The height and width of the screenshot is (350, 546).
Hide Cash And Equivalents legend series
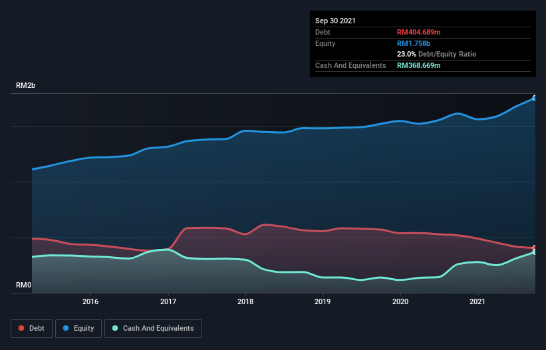coord(153,328)
